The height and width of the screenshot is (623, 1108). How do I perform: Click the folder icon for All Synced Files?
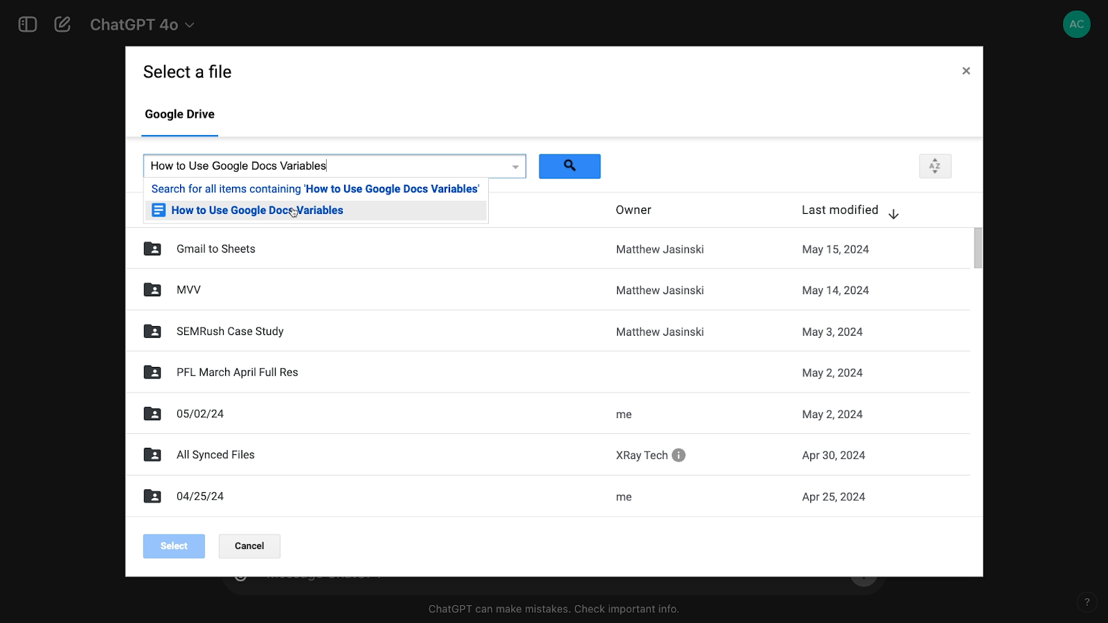[x=152, y=455]
